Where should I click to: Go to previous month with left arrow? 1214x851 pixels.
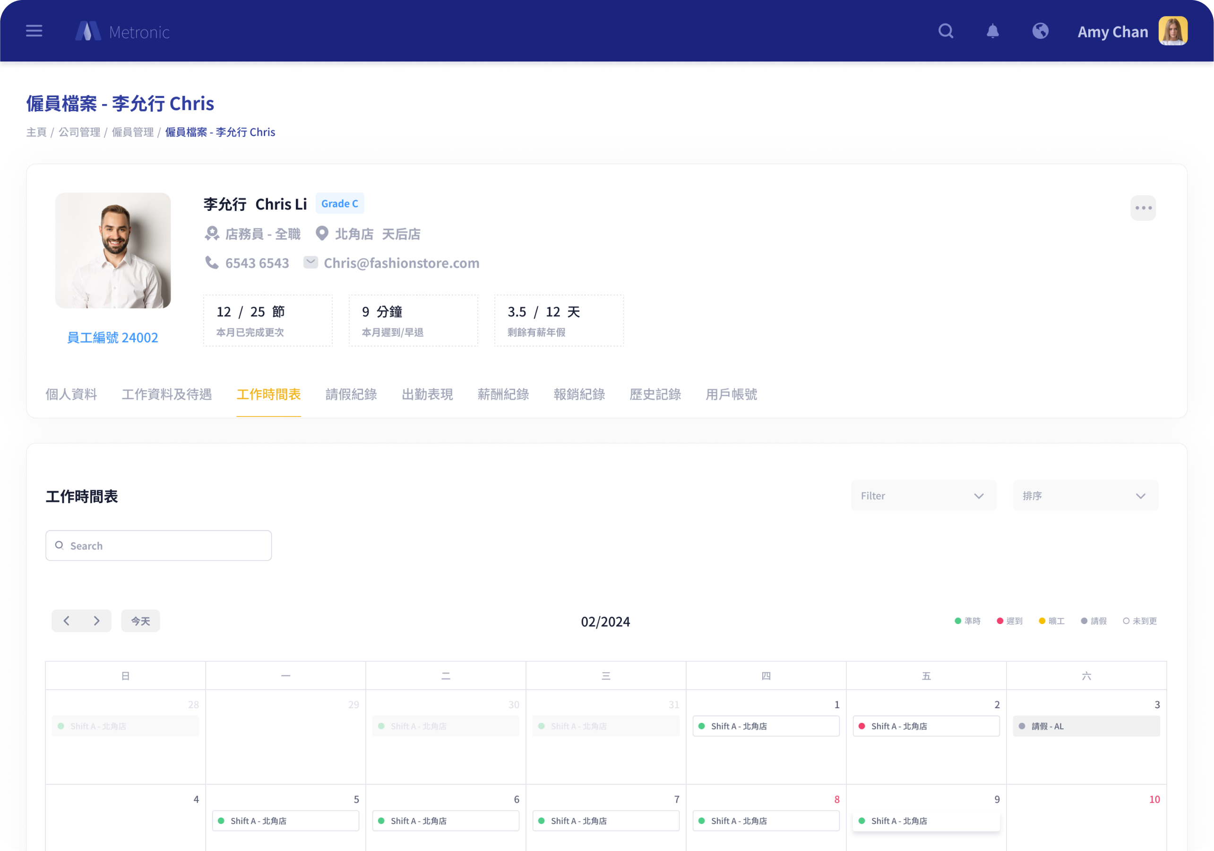point(67,620)
